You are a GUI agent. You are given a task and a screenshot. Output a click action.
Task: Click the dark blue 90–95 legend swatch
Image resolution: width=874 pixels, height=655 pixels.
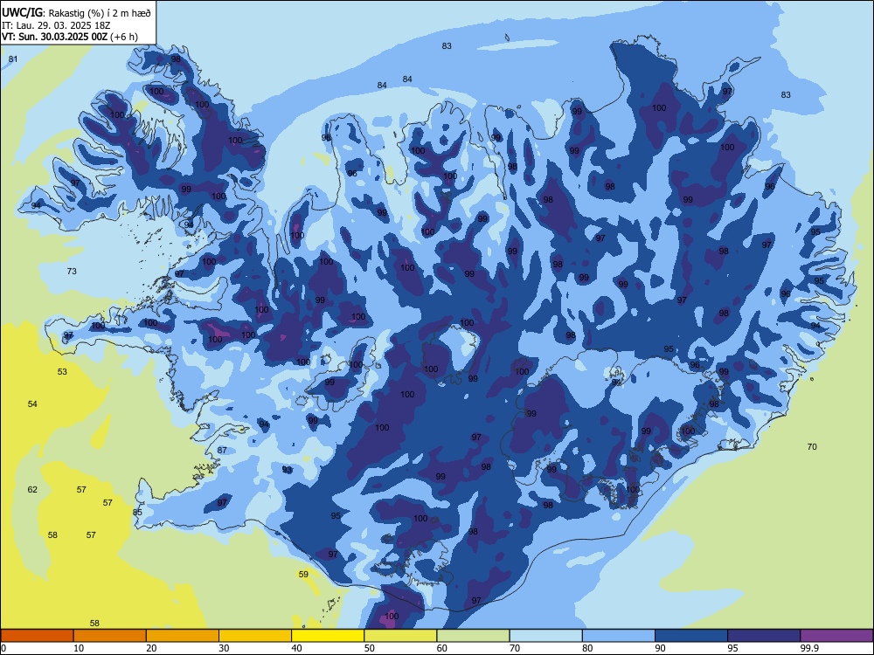pyautogui.click(x=691, y=636)
